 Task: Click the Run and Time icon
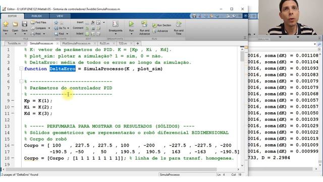tap(179, 24)
